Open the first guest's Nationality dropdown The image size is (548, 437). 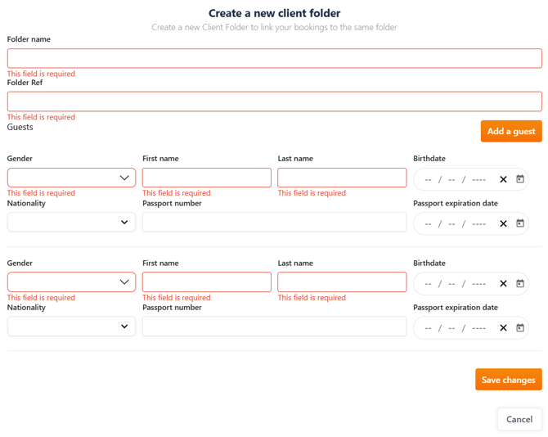[71, 222]
